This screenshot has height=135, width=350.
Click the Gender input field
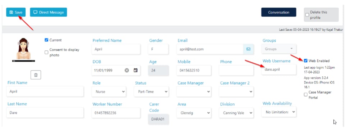click(158, 49)
